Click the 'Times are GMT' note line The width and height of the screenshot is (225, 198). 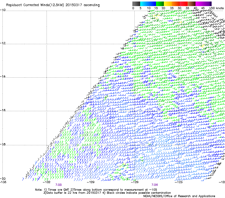click(x=96, y=190)
